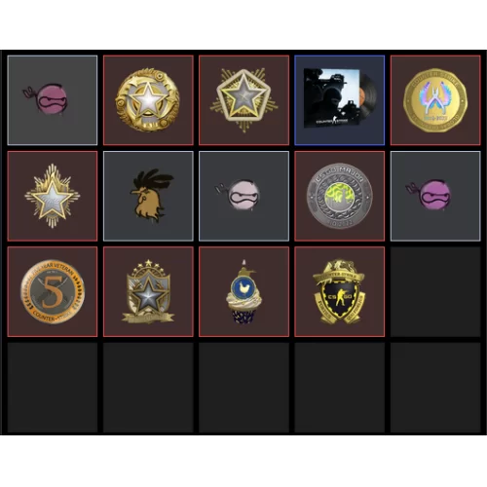Click the purple graffiti in second row
The height and width of the screenshot is (487, 487).
pos(435,196)
